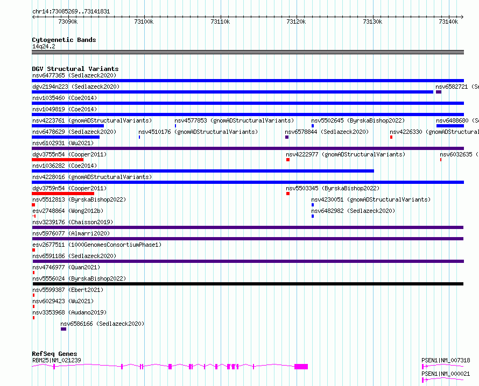Click the Cytogenetic Bands track title

(x=64, y=40)
